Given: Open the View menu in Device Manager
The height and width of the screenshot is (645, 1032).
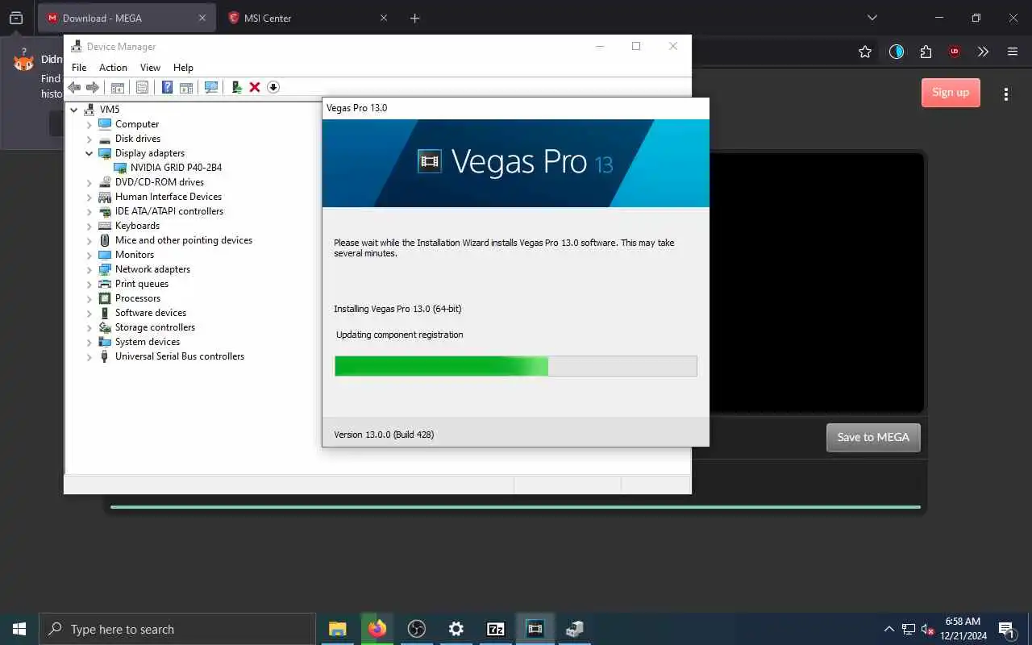Looking at the screenshot, I should coord(150,68).
